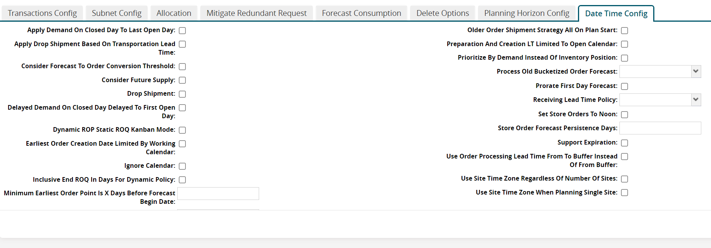Image resolution: width=711 pixels, height=248 pixels.
Task: Expand Process Old Bucketized Order Forecast dropdown
Action: tap(660, 72)
